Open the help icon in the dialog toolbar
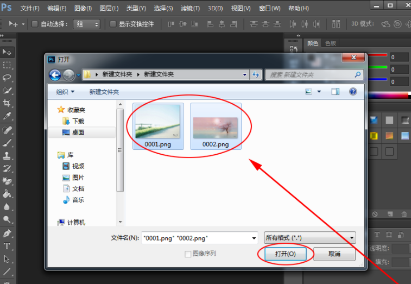Screen dimensions: 411x284 pos(353,92)
